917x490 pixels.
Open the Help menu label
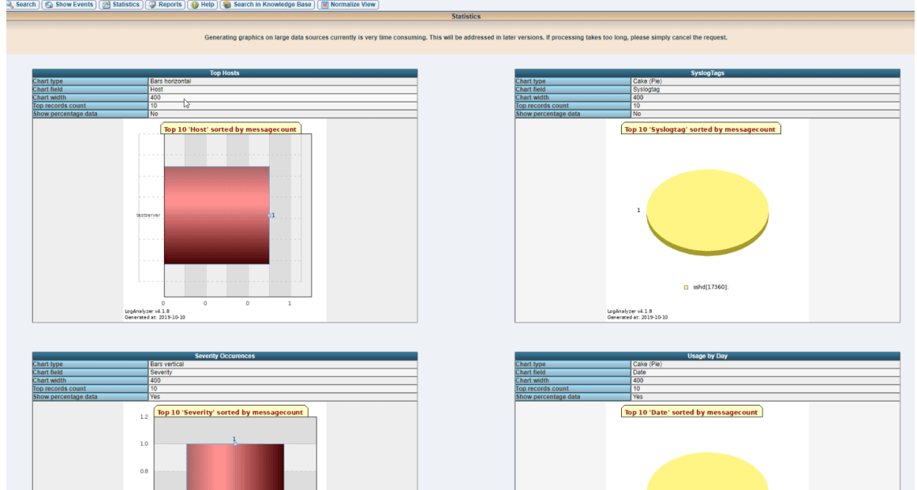[x=207, y=4]
